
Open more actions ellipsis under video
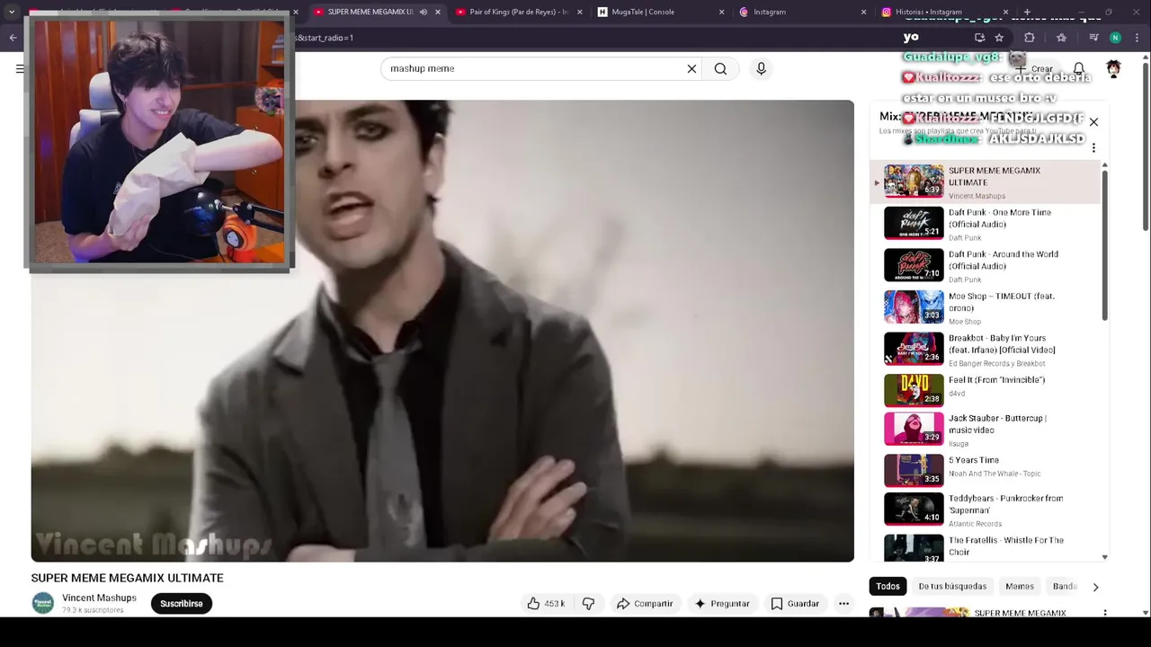843,604
